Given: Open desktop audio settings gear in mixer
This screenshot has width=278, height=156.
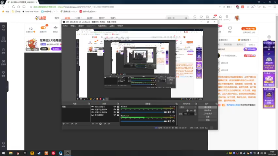Looking at the screenshot, I should coord(173,112).
